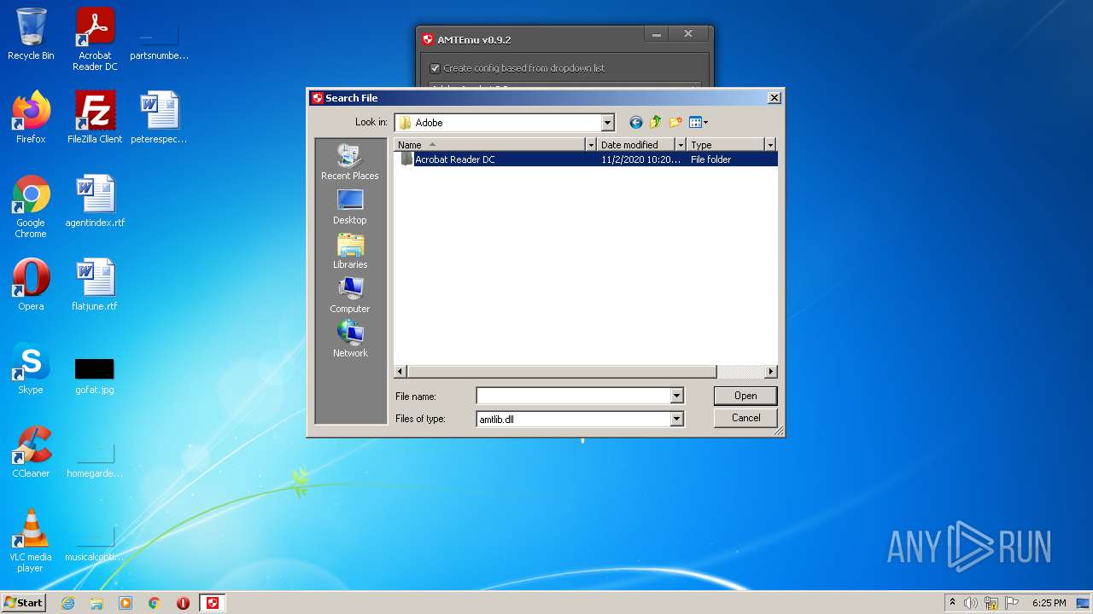
Task: Expand the Look in dropdown
Action: click(607, 123)
